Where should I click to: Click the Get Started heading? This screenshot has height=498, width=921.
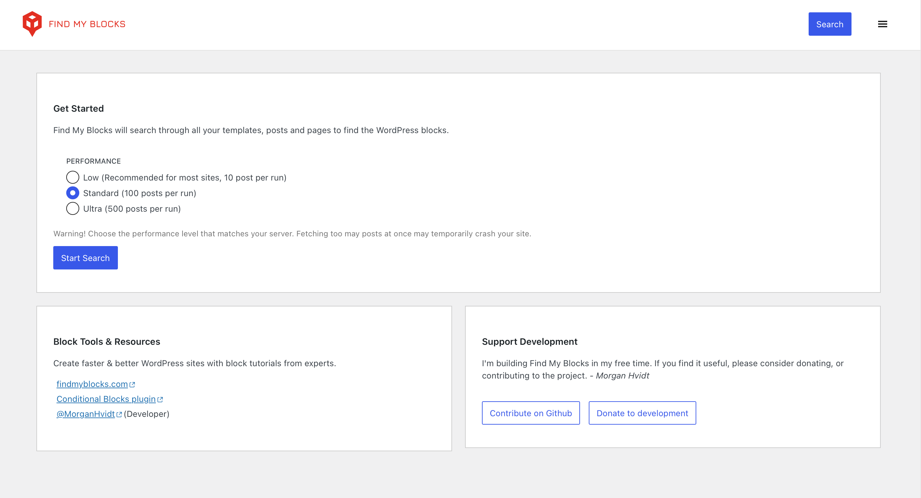click(79, 108)
